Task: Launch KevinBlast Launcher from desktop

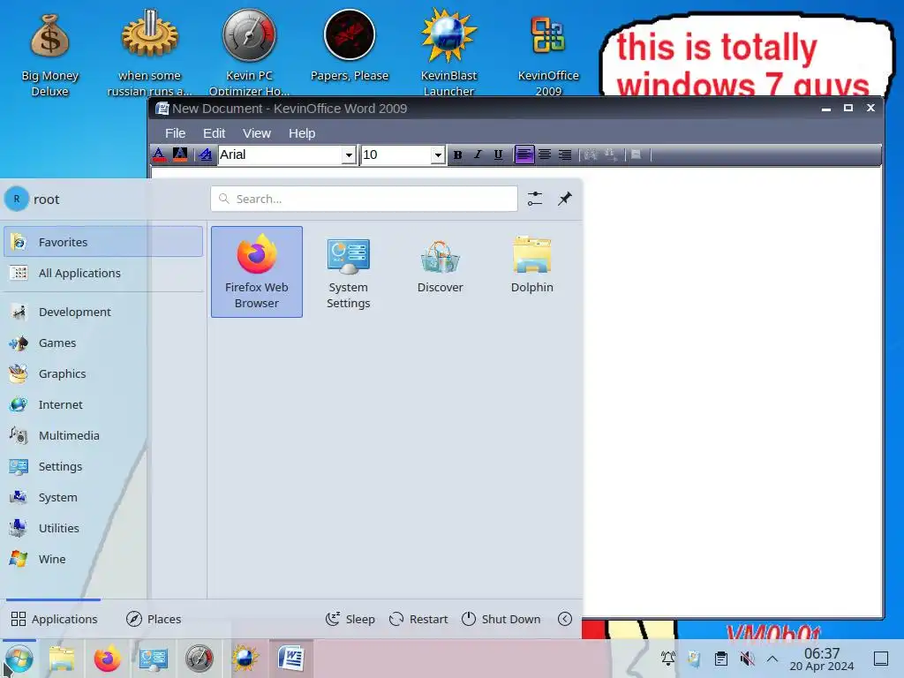Action: coord(448,53)
